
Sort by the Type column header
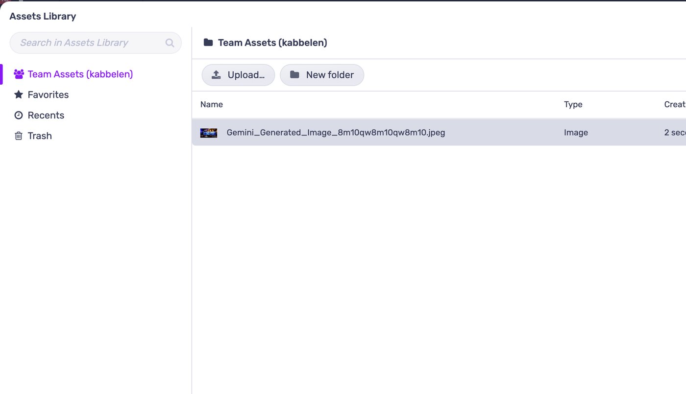573,104
